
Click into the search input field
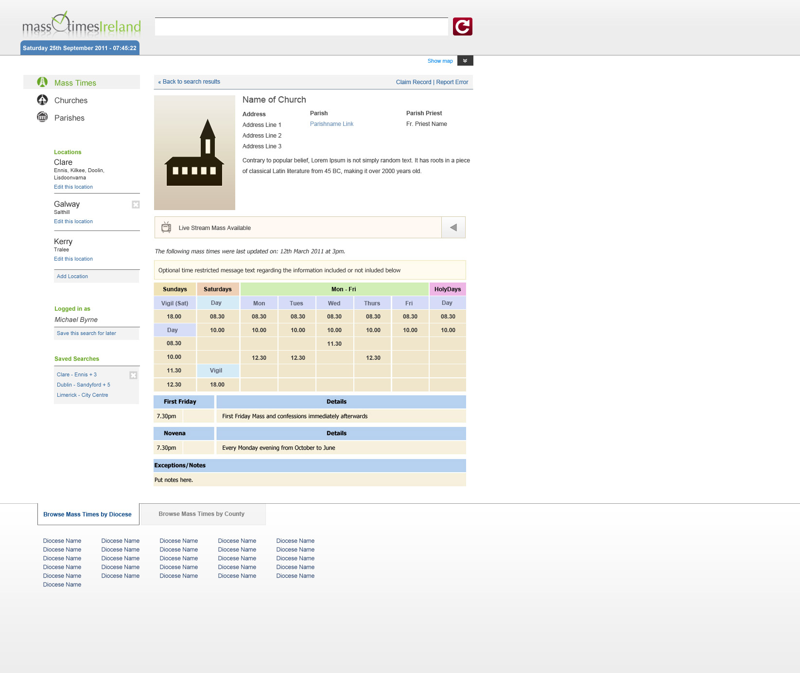[x=301, y=27]
